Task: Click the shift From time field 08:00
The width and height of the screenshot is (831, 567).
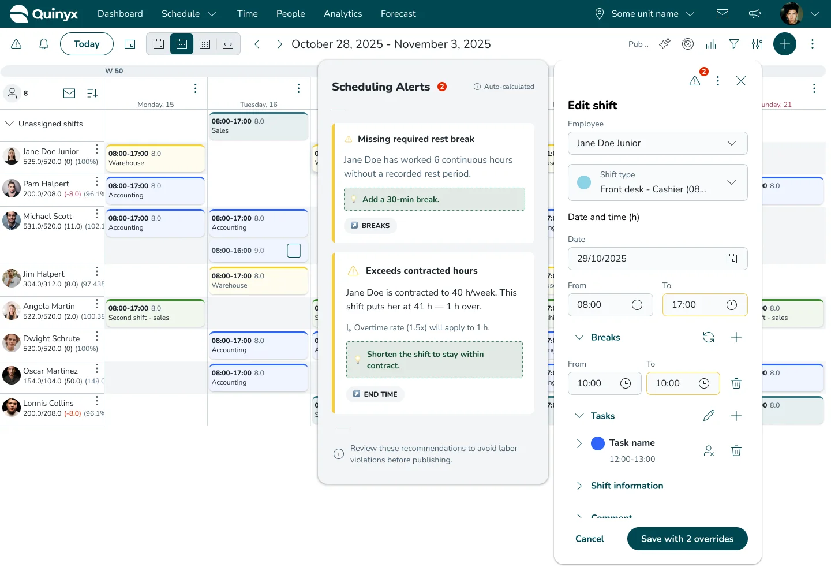Action: [611, 305]
